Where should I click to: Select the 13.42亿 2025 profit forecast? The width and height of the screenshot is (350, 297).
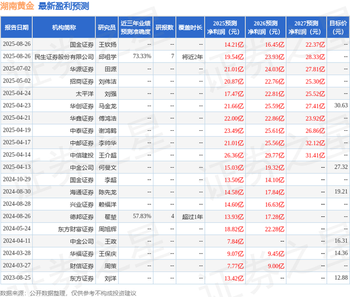coord(233,278)
